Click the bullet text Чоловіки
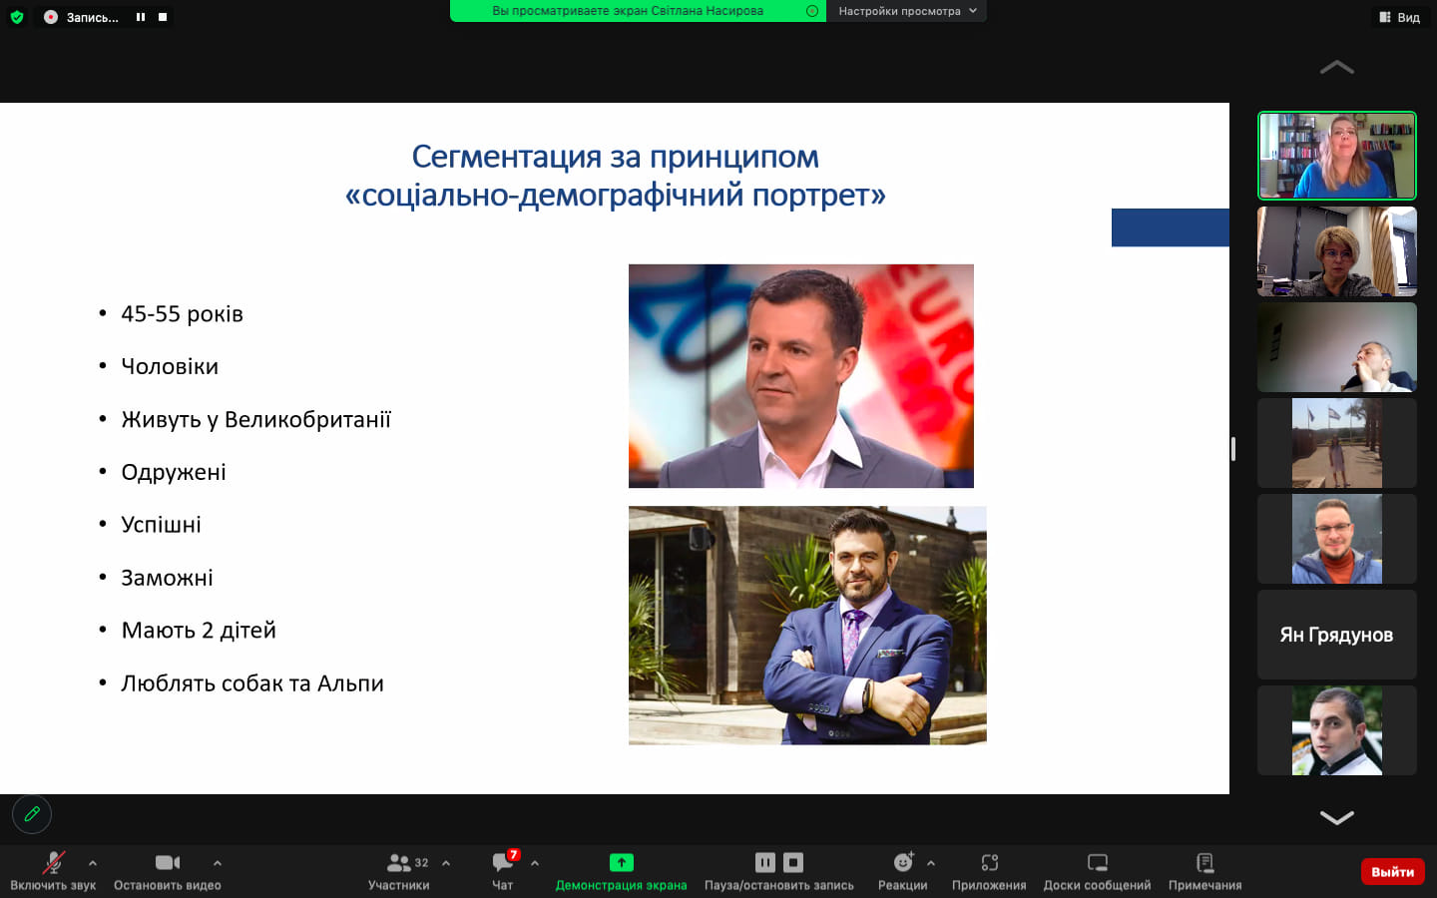Viewport: 1437px width, 898px height. tap(170, 366)
